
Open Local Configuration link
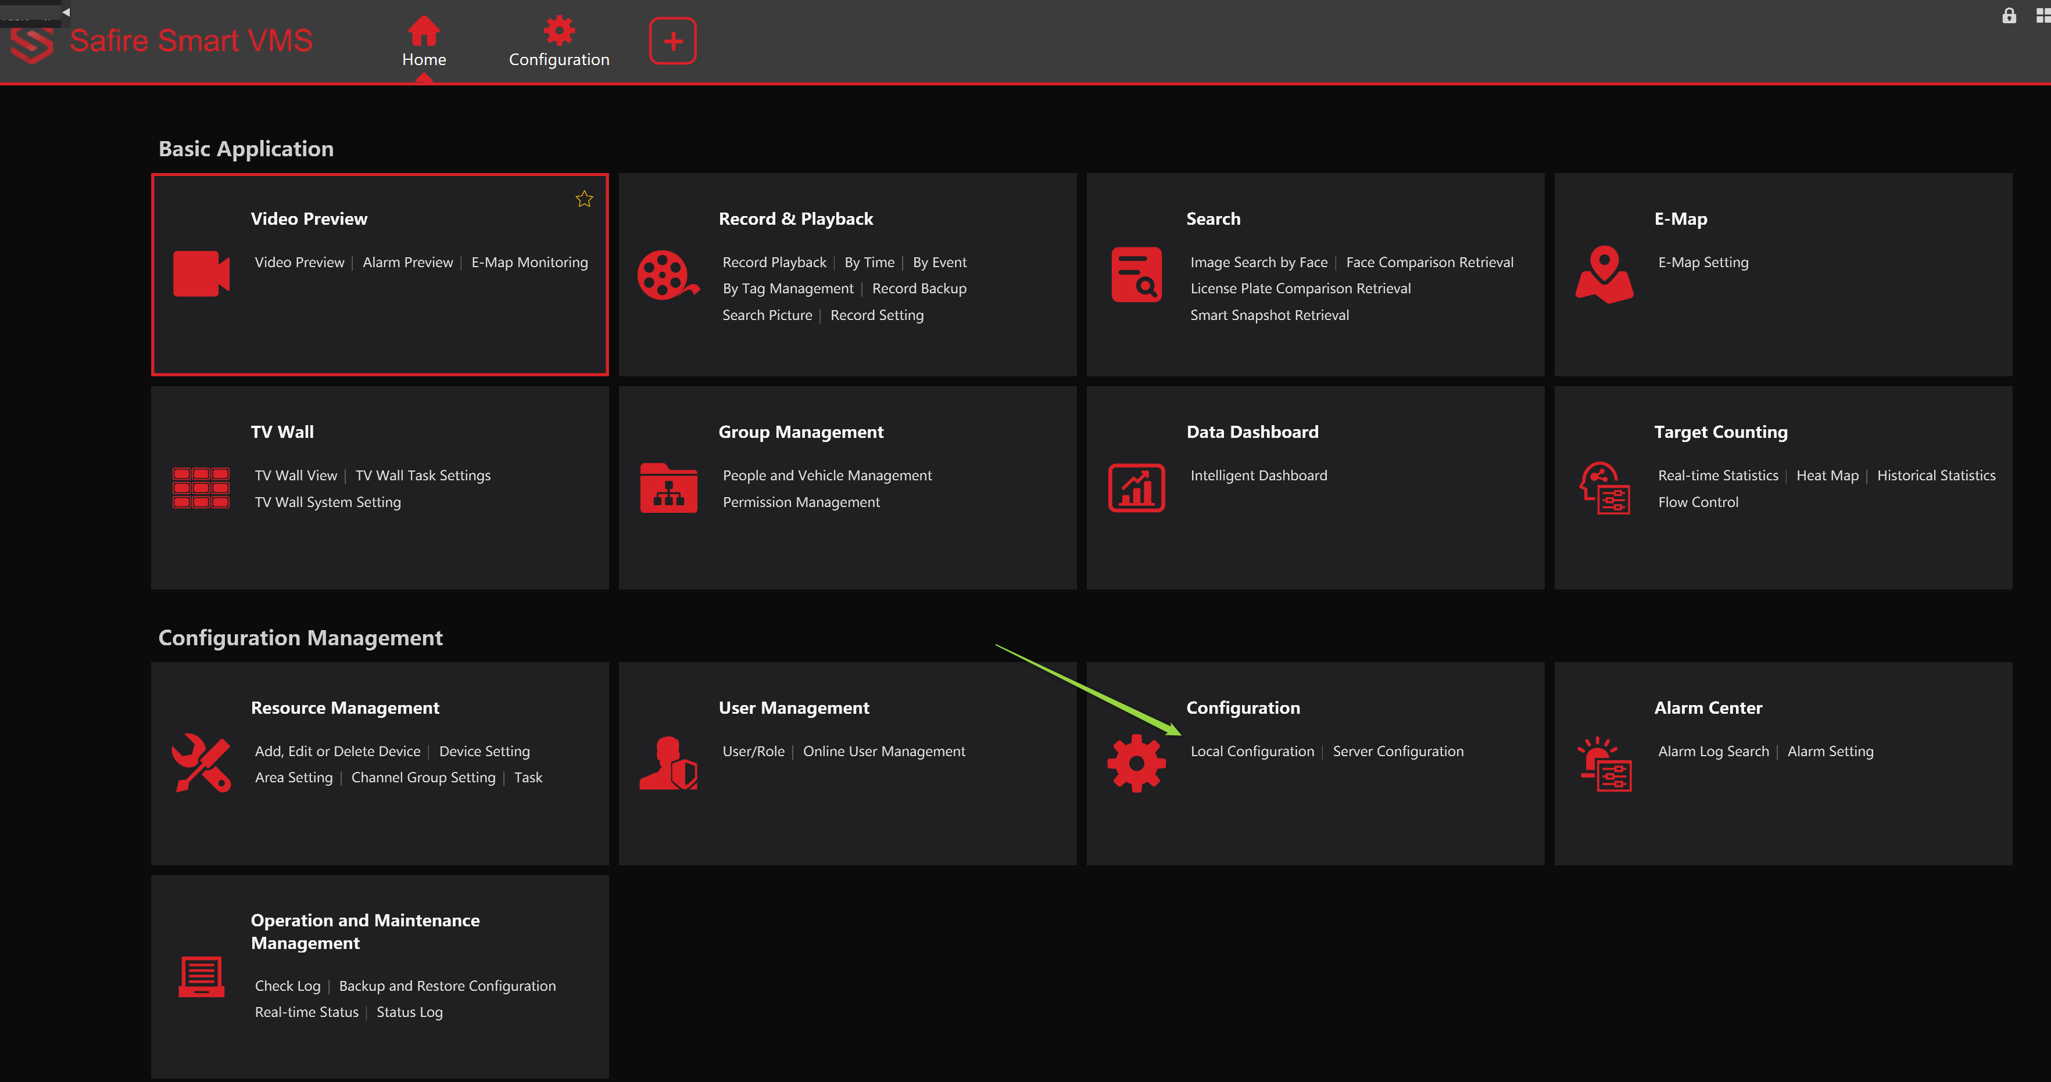[1252, 751]
